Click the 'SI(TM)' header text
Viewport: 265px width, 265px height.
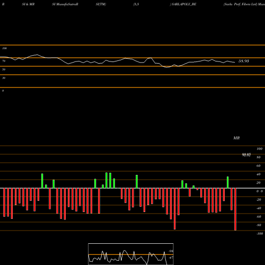pyautogui.click(x=101, y=4)
